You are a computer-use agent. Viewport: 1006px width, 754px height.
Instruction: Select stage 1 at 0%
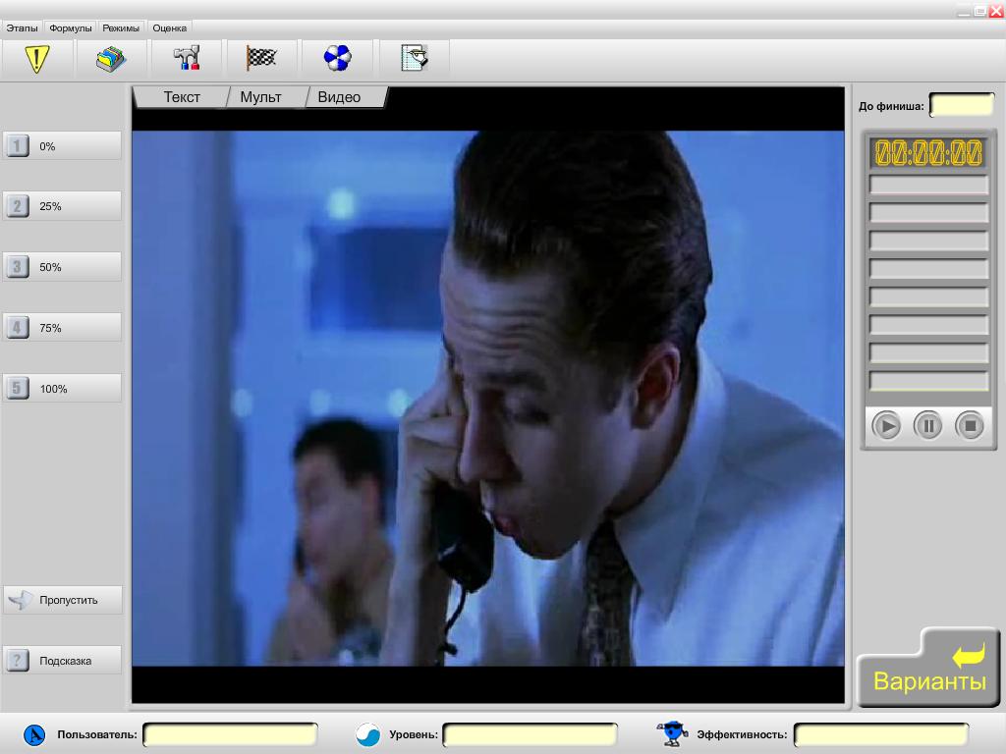[62, 146]
